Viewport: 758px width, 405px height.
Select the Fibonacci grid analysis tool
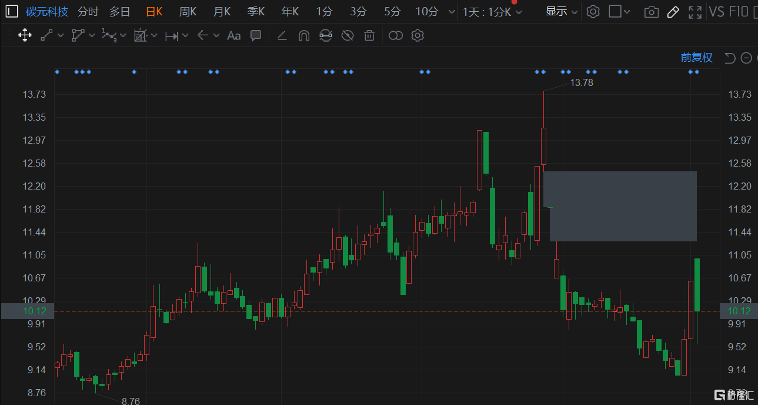(x=141, y=35)
